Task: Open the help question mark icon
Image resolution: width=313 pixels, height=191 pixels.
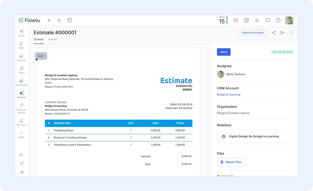Action: tap(278, 20)
